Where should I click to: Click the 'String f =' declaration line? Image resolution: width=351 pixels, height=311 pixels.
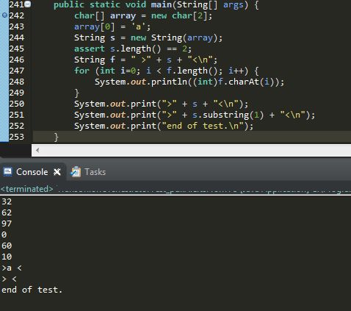[x=145, y=60]
